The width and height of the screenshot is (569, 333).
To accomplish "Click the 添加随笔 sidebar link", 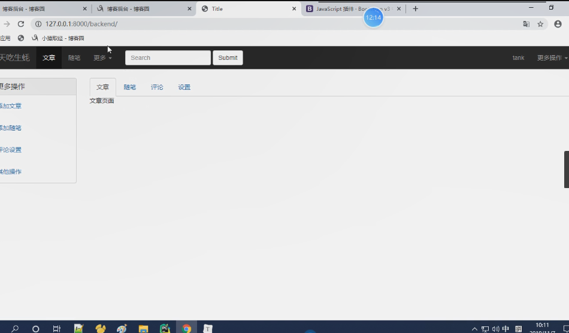I will 11,128.
